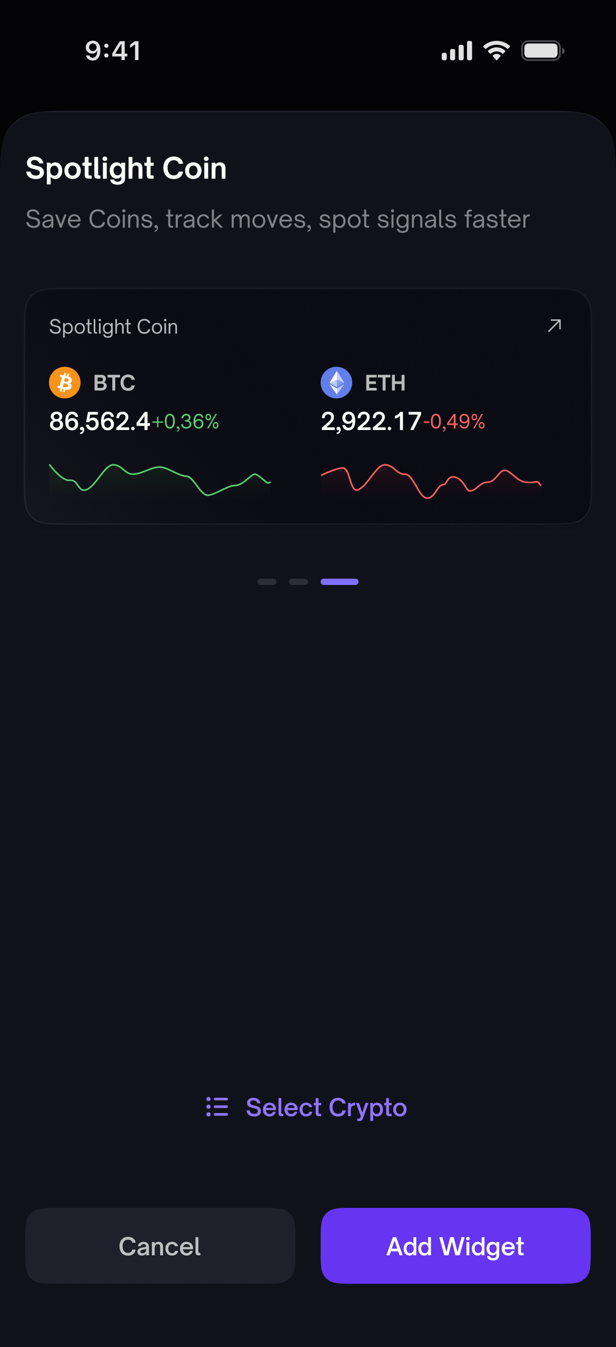The image size is (616, 1347).
Task: Select the BTC price 86,562.4
Action: pyautogui.click(x=100, y=422)
